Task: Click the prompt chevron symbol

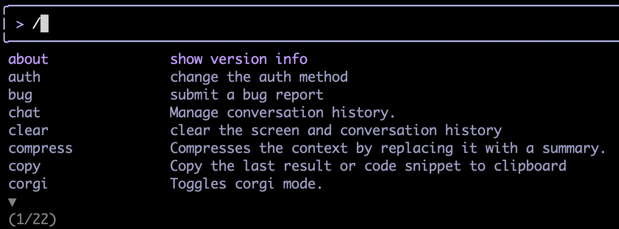Action: point(20,24)
